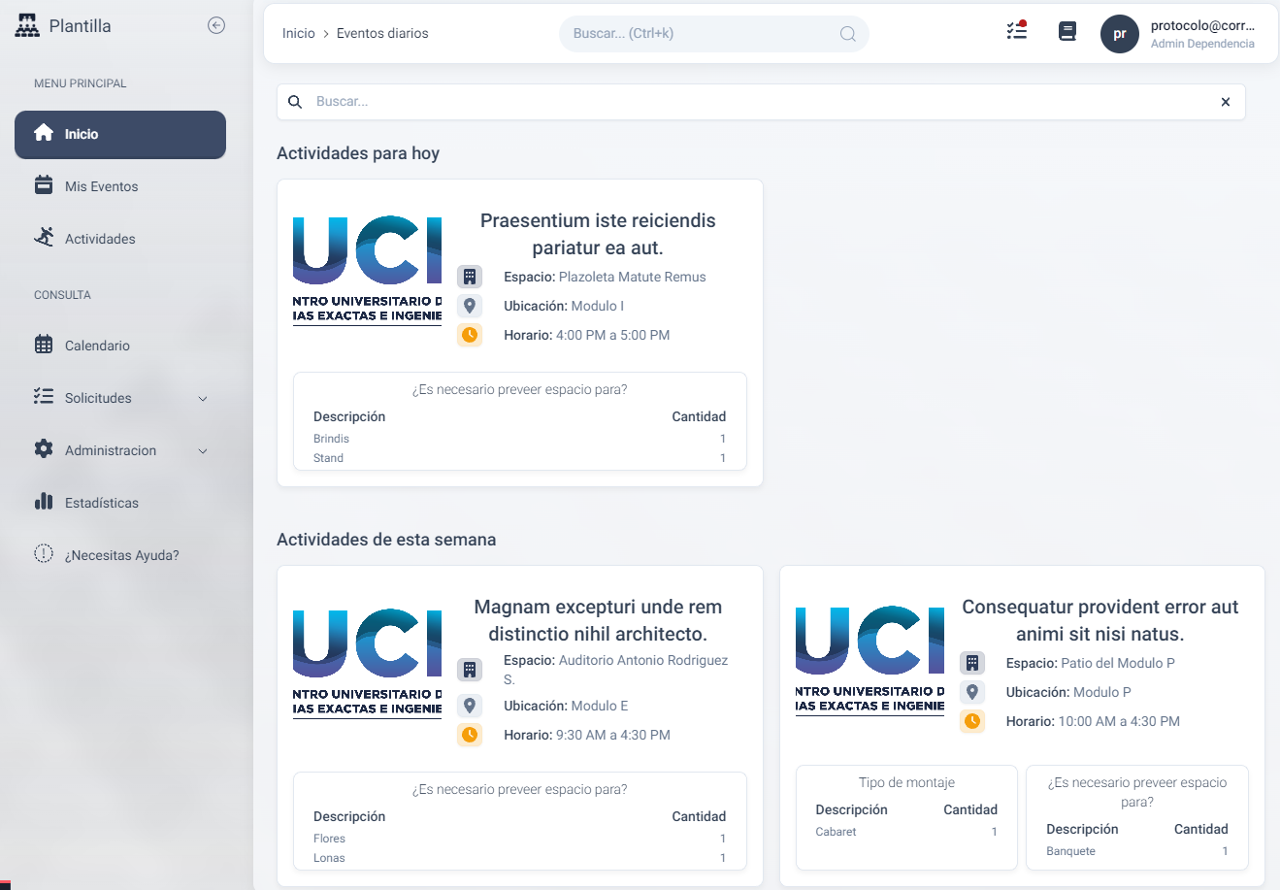This screenshot has width=1280, height=890.
Task: Click the Plantilla logo icon
Action: point(27,26)
